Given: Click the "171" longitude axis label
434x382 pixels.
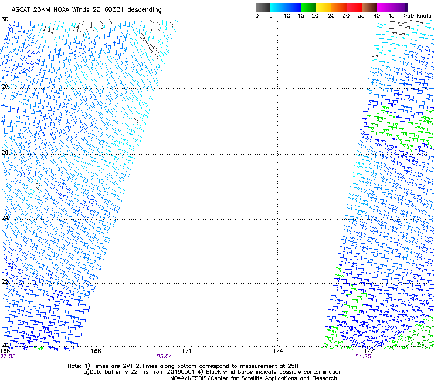Looking at the screenshot, I should coord(187,351).
